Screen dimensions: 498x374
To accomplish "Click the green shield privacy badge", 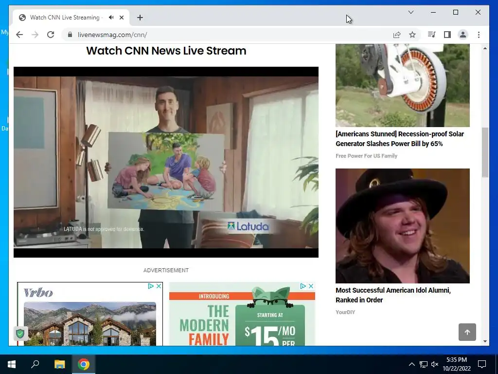I will pos(20,334).
